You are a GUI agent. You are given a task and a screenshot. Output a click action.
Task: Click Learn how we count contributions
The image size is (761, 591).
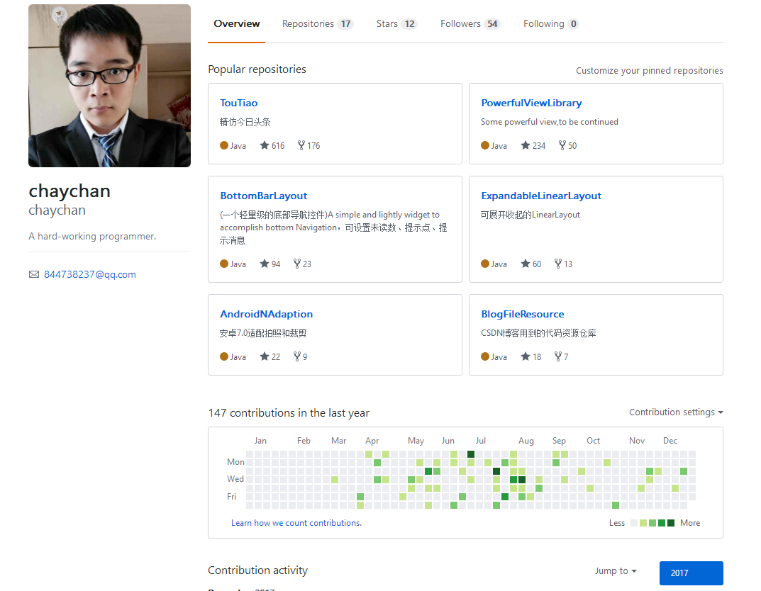point(296,523)
